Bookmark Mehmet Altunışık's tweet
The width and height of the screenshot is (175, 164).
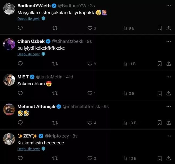159,123
